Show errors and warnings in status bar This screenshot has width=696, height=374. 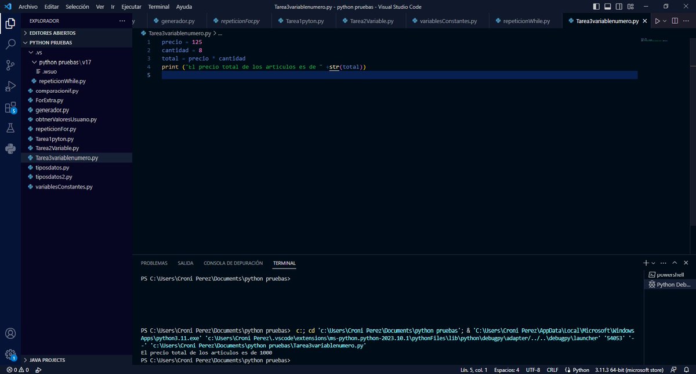(x=18, y=369)
